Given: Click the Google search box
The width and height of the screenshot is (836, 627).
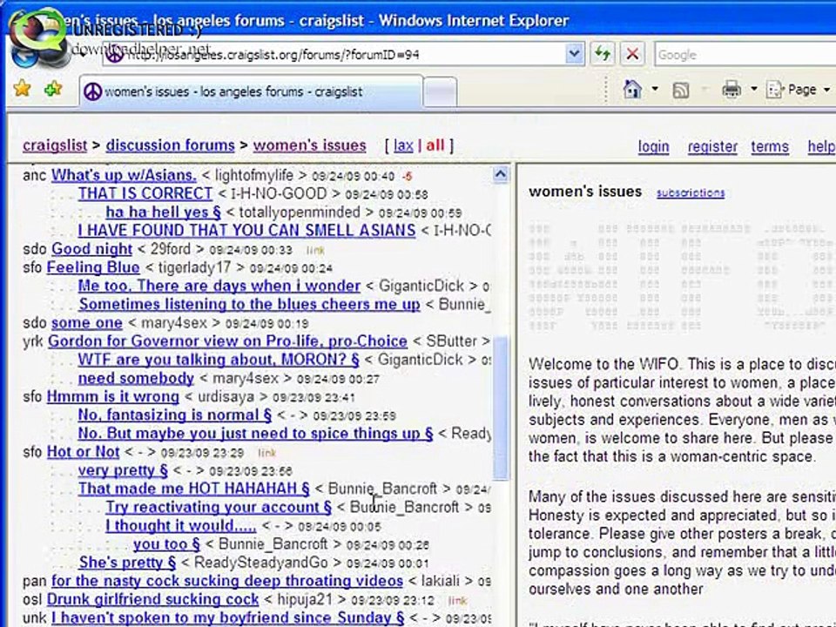Looking at the screenshot, I should coord(745,54).
